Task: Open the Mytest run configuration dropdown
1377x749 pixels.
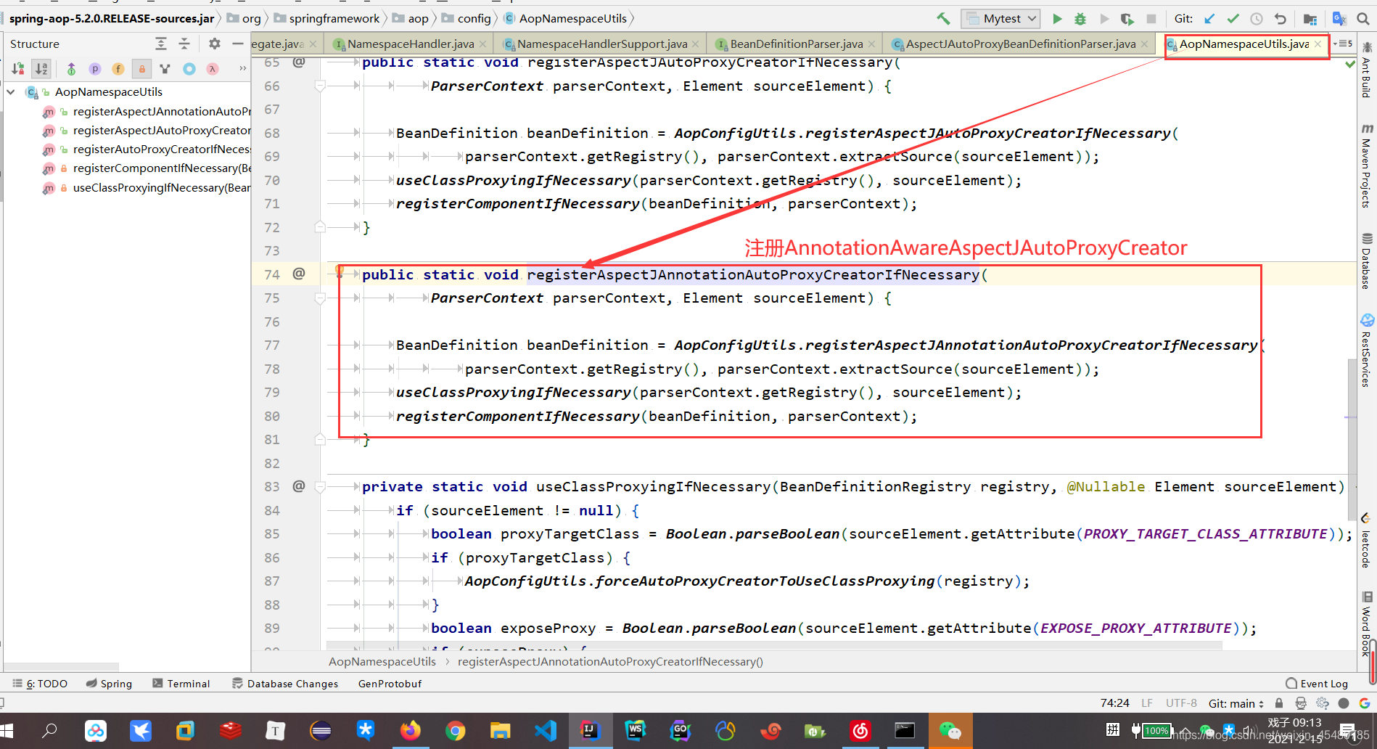Action: (1000, 18)
